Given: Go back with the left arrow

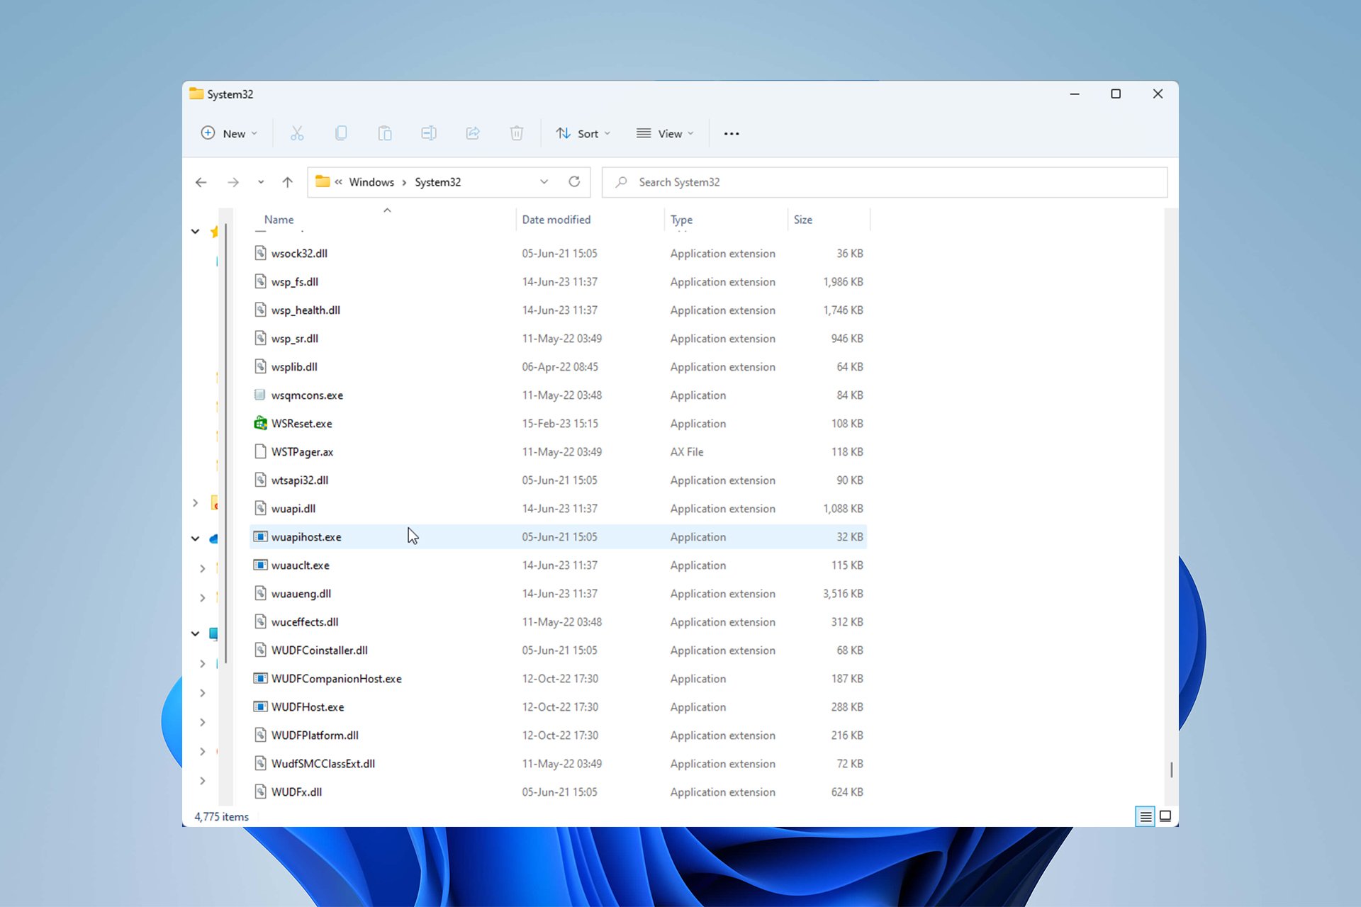Looking at the screenshot, I should click(201, 182).
